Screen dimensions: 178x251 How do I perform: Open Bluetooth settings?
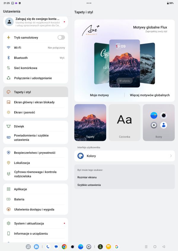(36, 58)
